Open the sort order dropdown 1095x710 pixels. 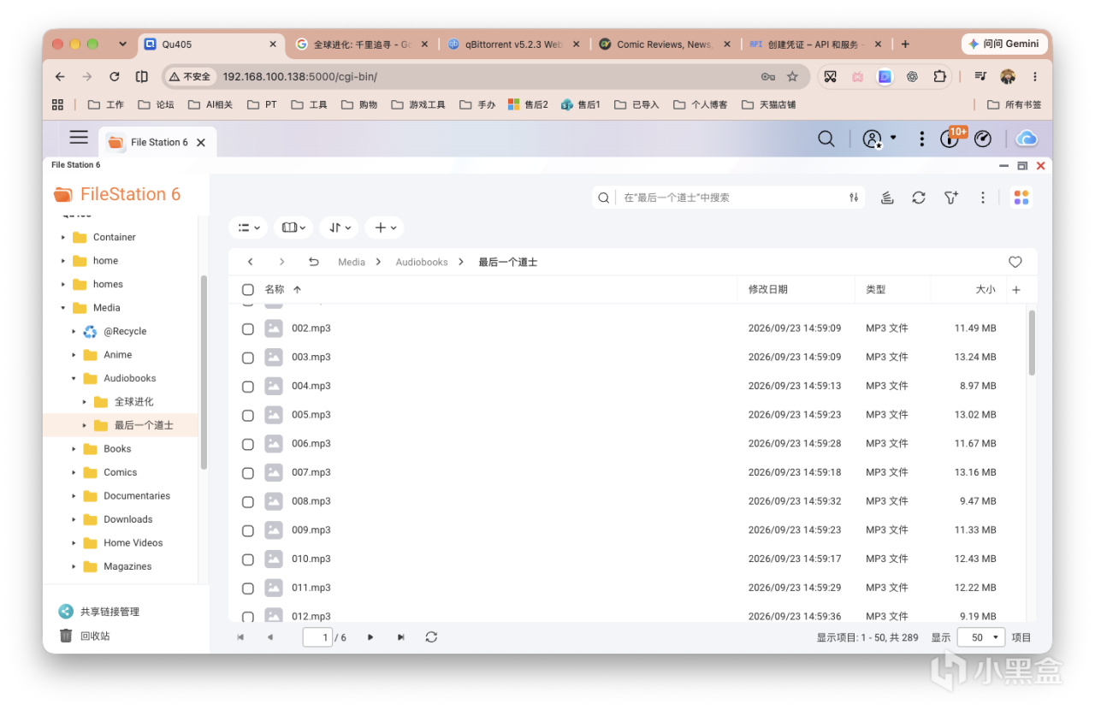[340, 228]
